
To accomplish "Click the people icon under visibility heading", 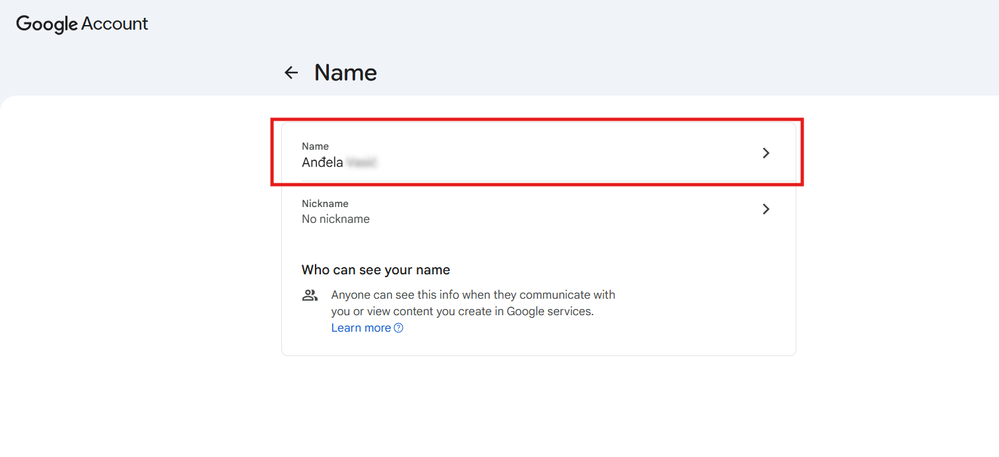I will point(310,295).
